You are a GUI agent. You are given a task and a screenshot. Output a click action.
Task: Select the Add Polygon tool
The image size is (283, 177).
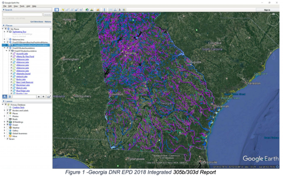tap(67, 10)
